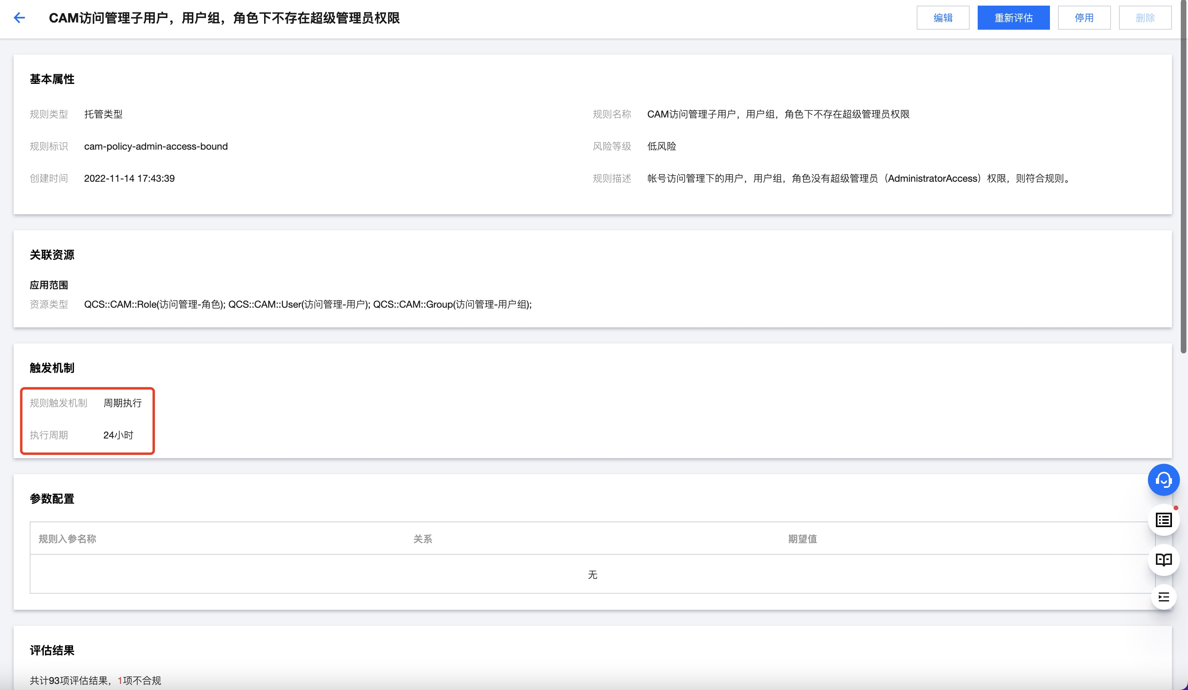The image size is (1188, 690).
Task: Click the empty 无 table row
Action: (592, 574)
